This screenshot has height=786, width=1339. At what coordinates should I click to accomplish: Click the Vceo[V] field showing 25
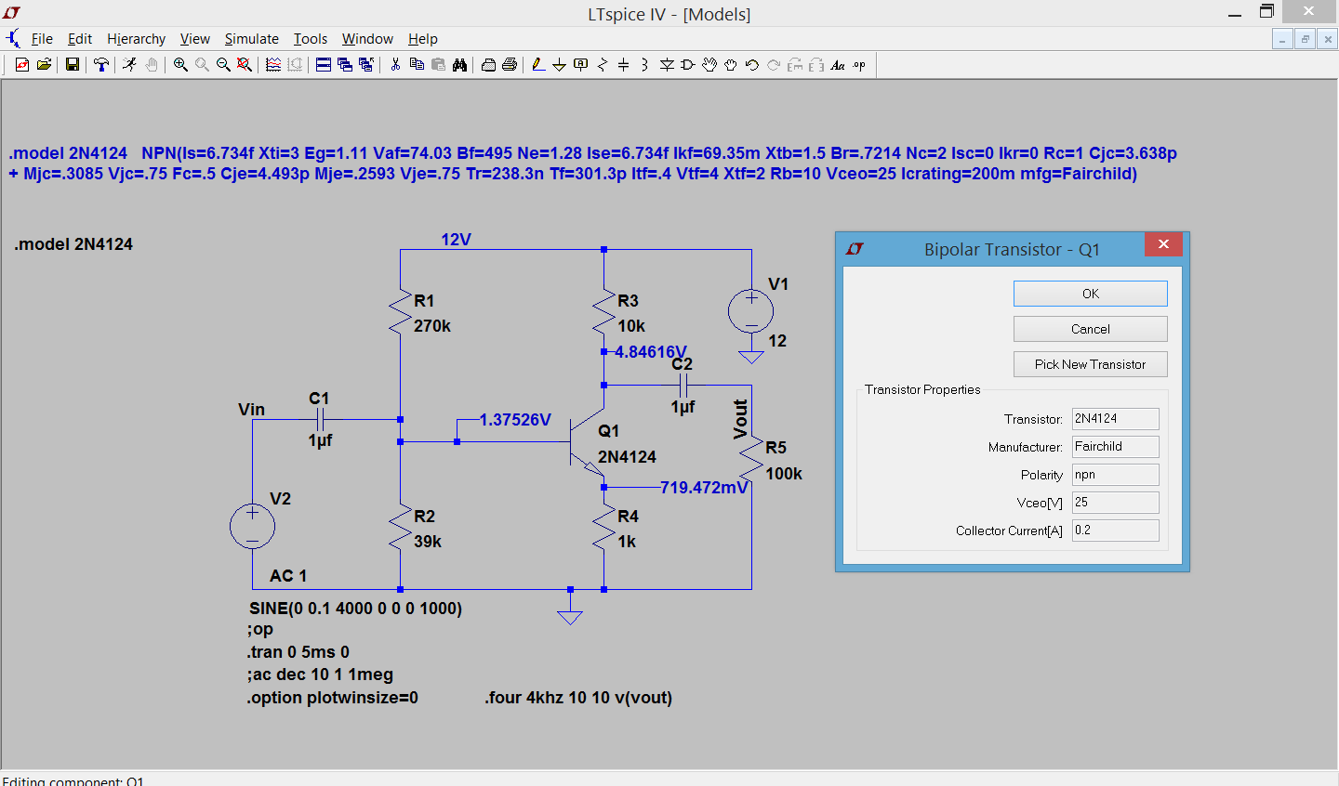pos(1115,503)
